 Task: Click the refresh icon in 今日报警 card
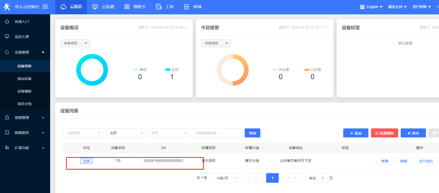tap(327, 27)
